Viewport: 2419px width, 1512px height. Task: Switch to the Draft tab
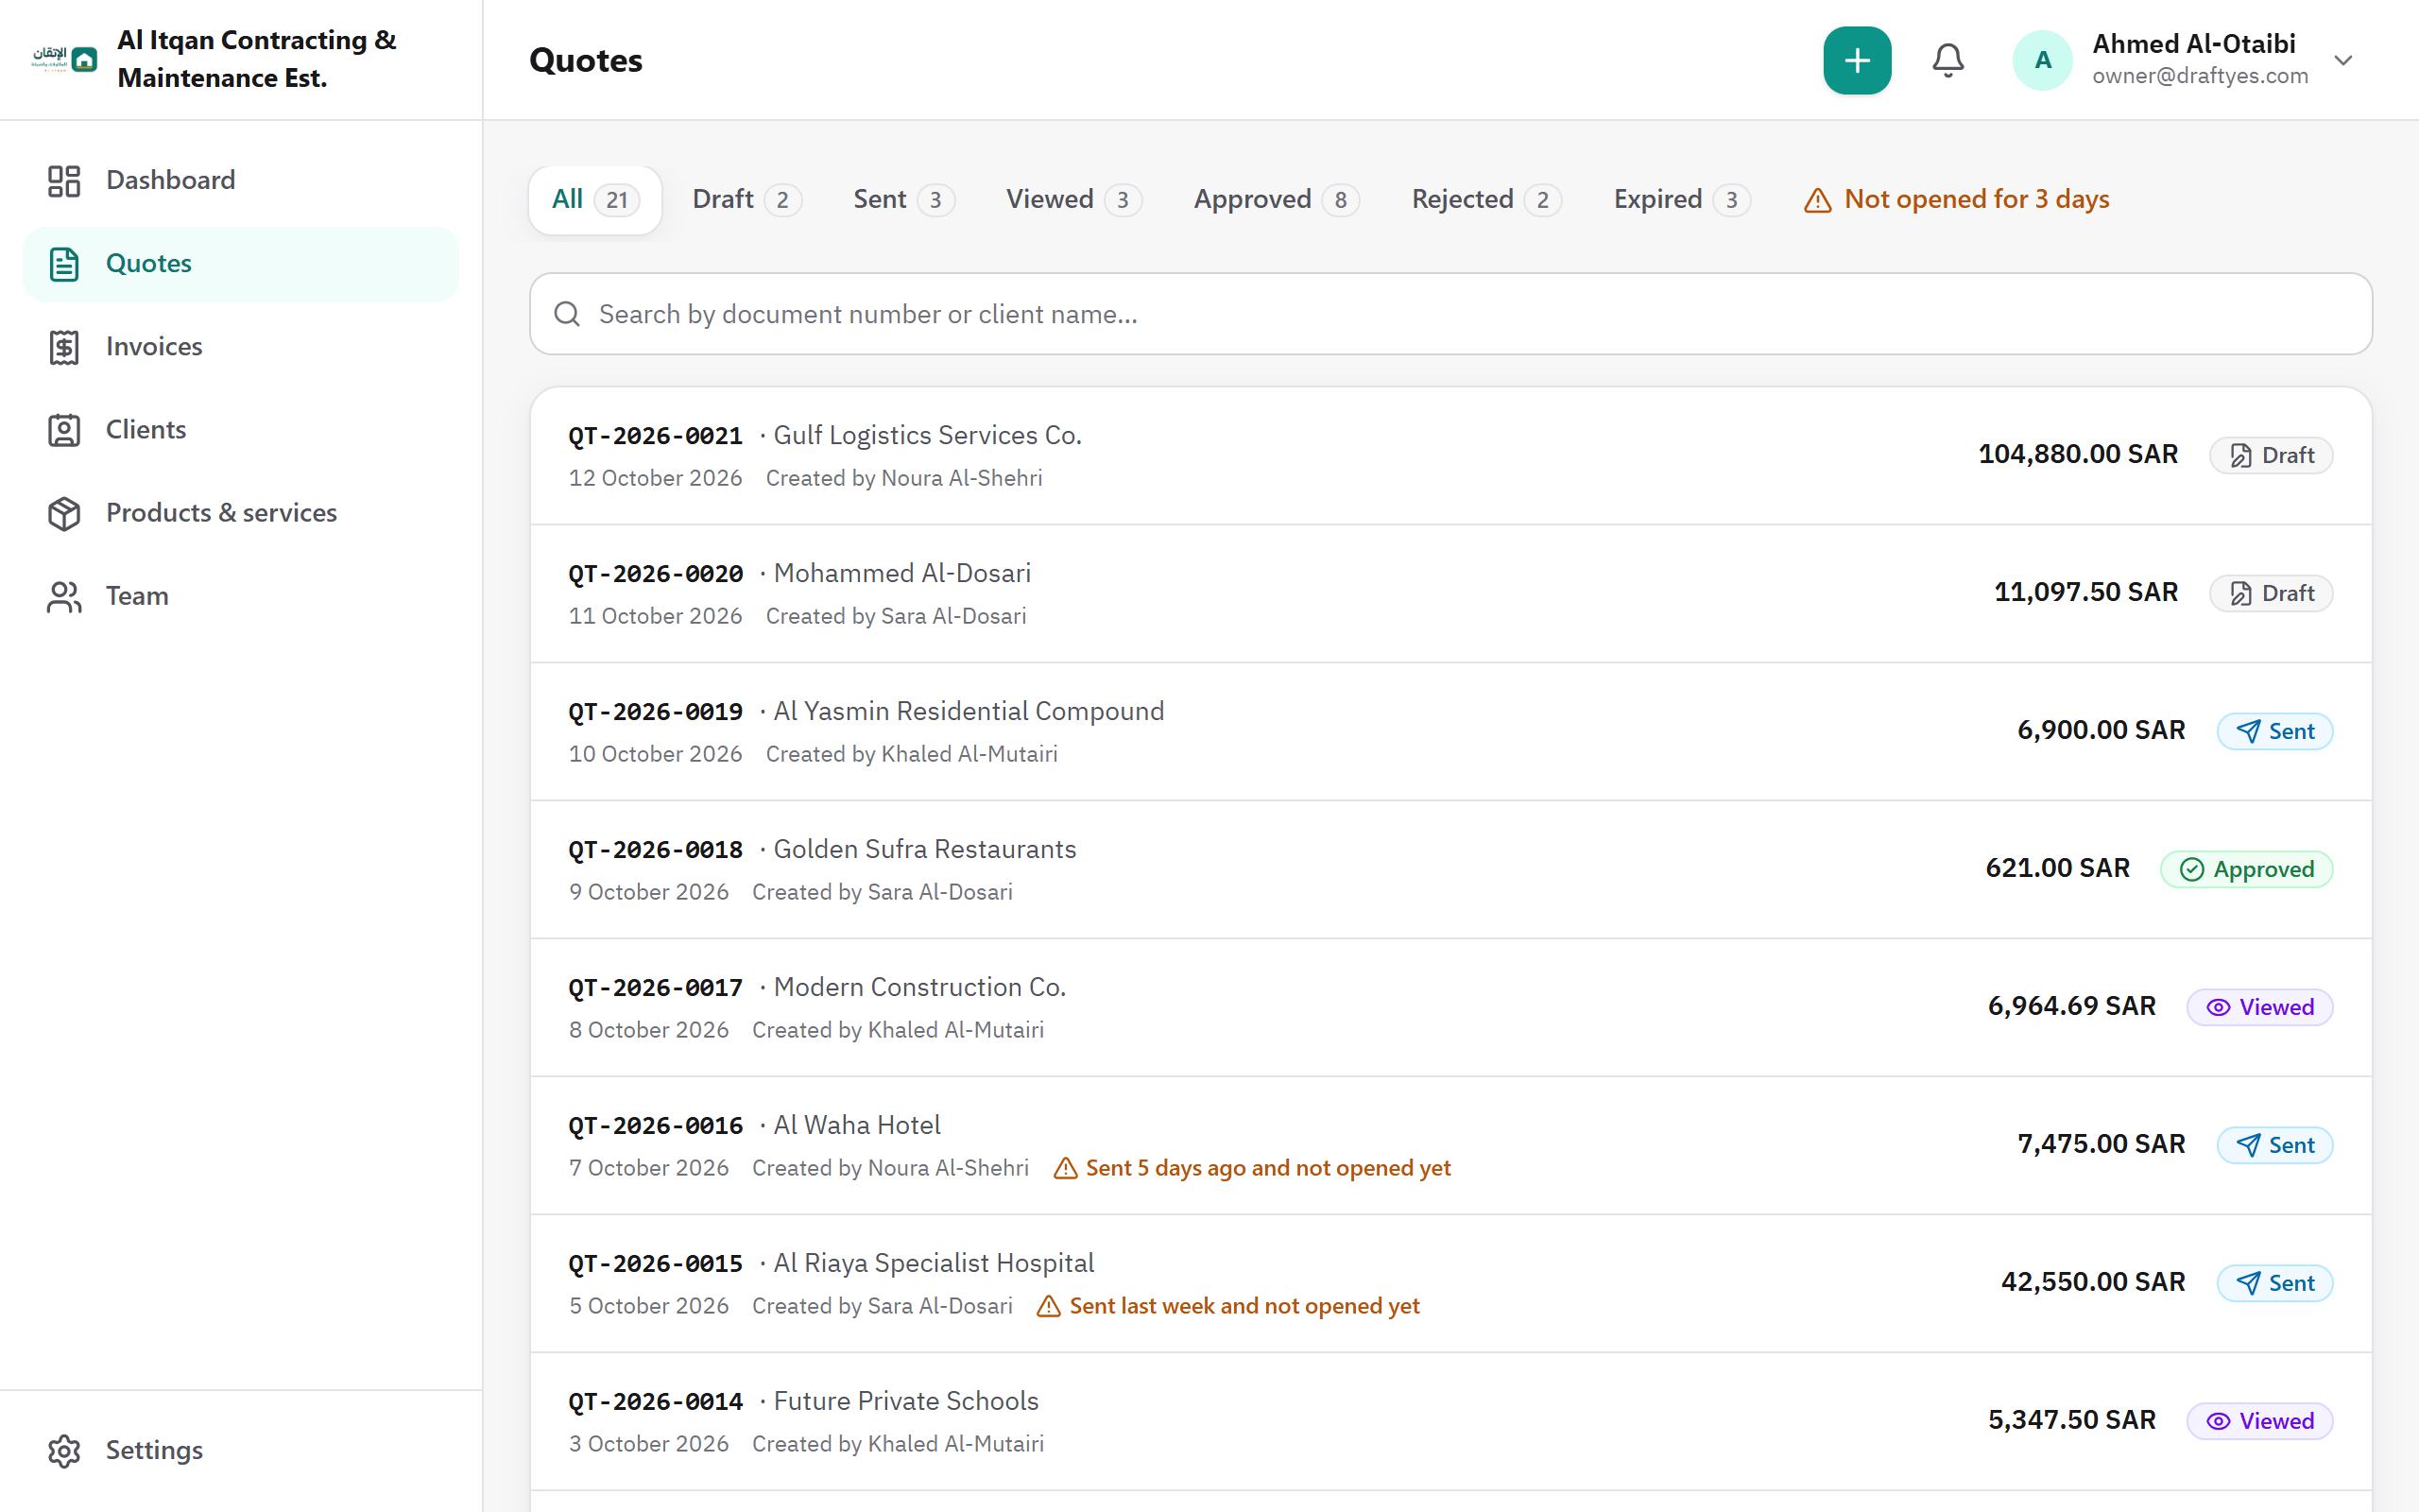tap(746, 199)
